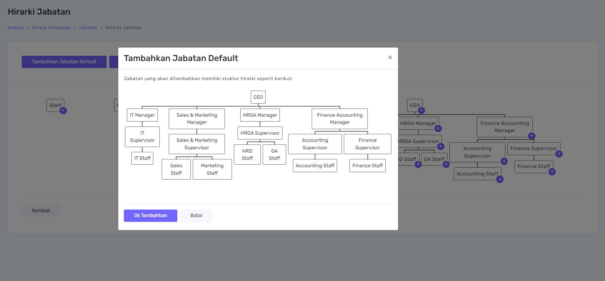Click plus icon on background GA Staff
Viewport: 605px width, 281px height.
446,164
